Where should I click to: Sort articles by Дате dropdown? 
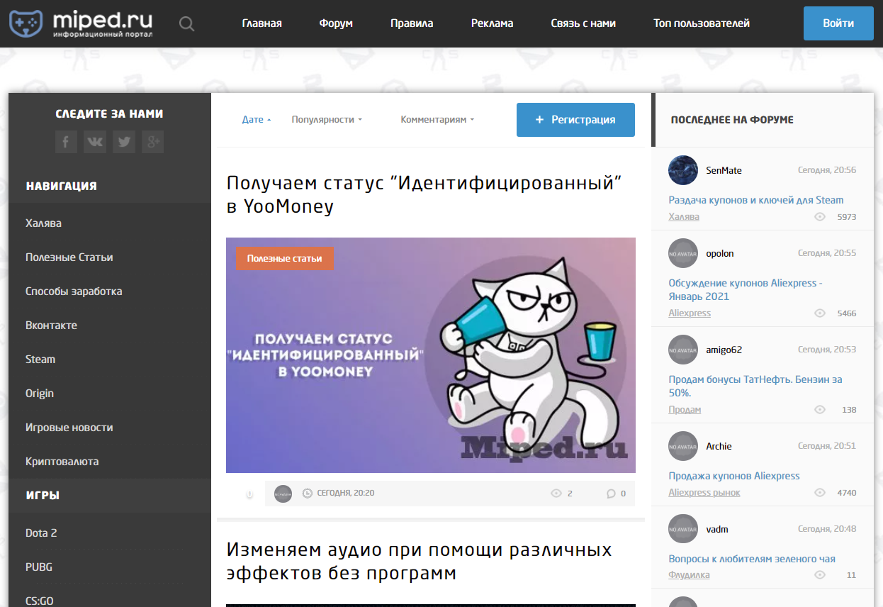(257, 120)
